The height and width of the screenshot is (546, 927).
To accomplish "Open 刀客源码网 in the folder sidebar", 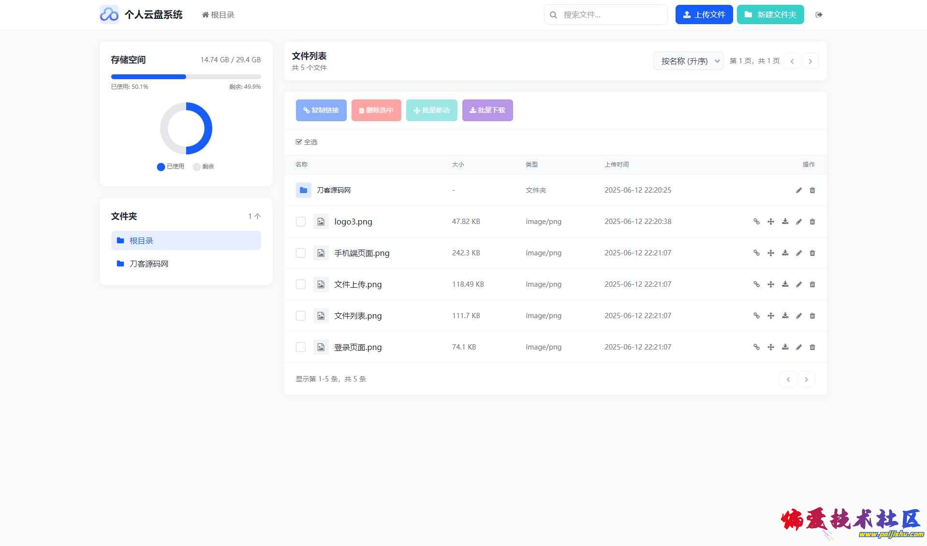I will pyautogui.click(x=148, y=264).
